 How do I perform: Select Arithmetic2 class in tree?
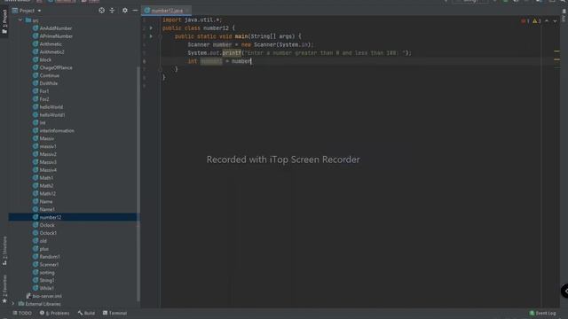click(x=49, y=51)
